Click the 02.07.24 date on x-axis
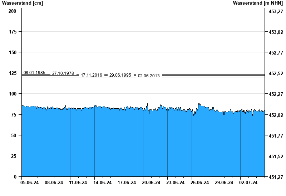This screenshot has height=196, width=286. click(x=248, y=183)
